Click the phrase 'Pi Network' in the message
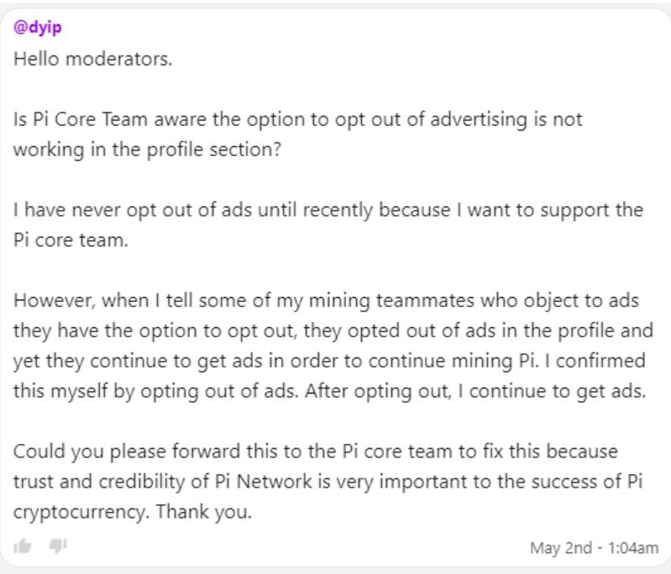The width and height of the screenshot is (671, 574). [x=263, y=482]
